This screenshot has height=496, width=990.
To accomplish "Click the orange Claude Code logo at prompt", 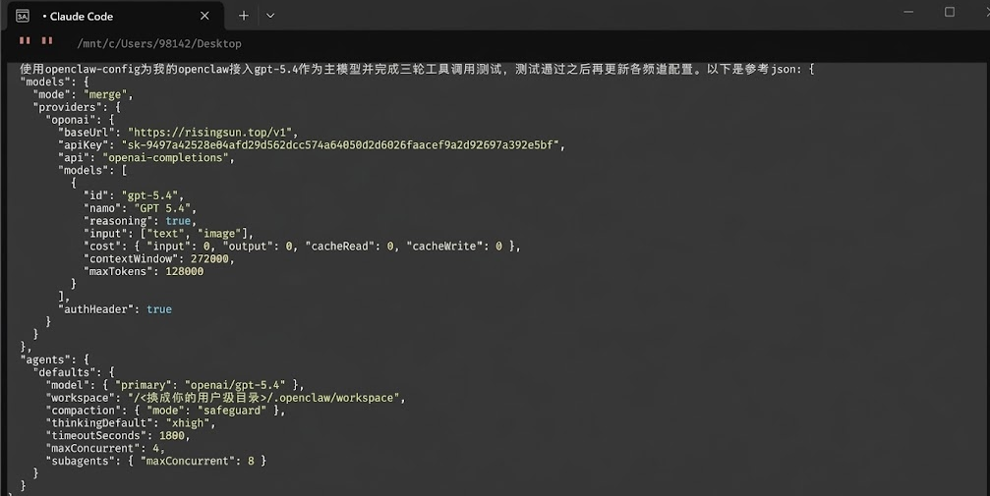I will [35, 42].
